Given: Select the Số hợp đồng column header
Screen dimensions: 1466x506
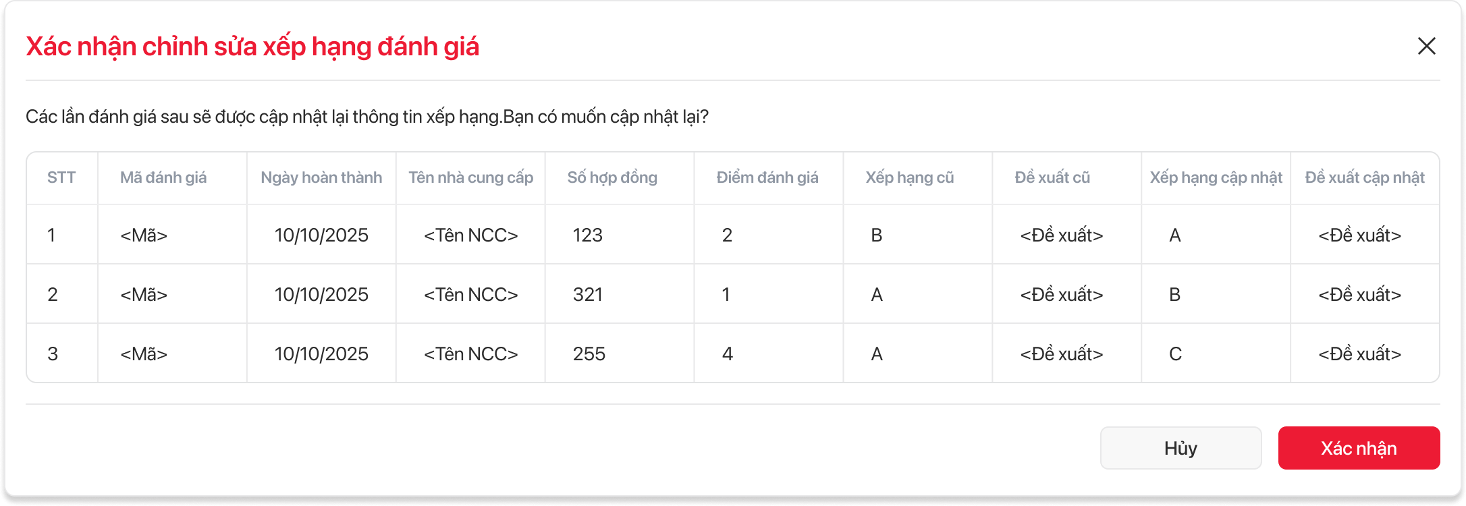Looking at the screenshot, I should coord(612,177).
